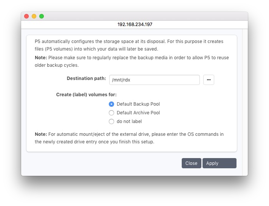Select the Default Archive Pool radio button
This screenshot has width=269, height=206.
[x=111, y=113]
